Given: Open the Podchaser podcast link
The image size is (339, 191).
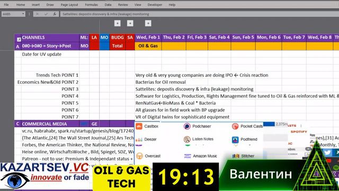Looking at the screenshot, I should pos(198,126).
